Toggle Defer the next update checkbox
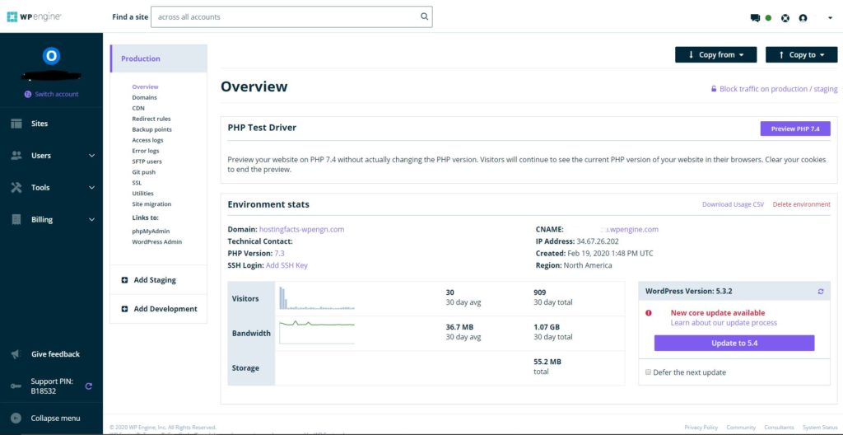The image size is (843, 435). point(648,372)
